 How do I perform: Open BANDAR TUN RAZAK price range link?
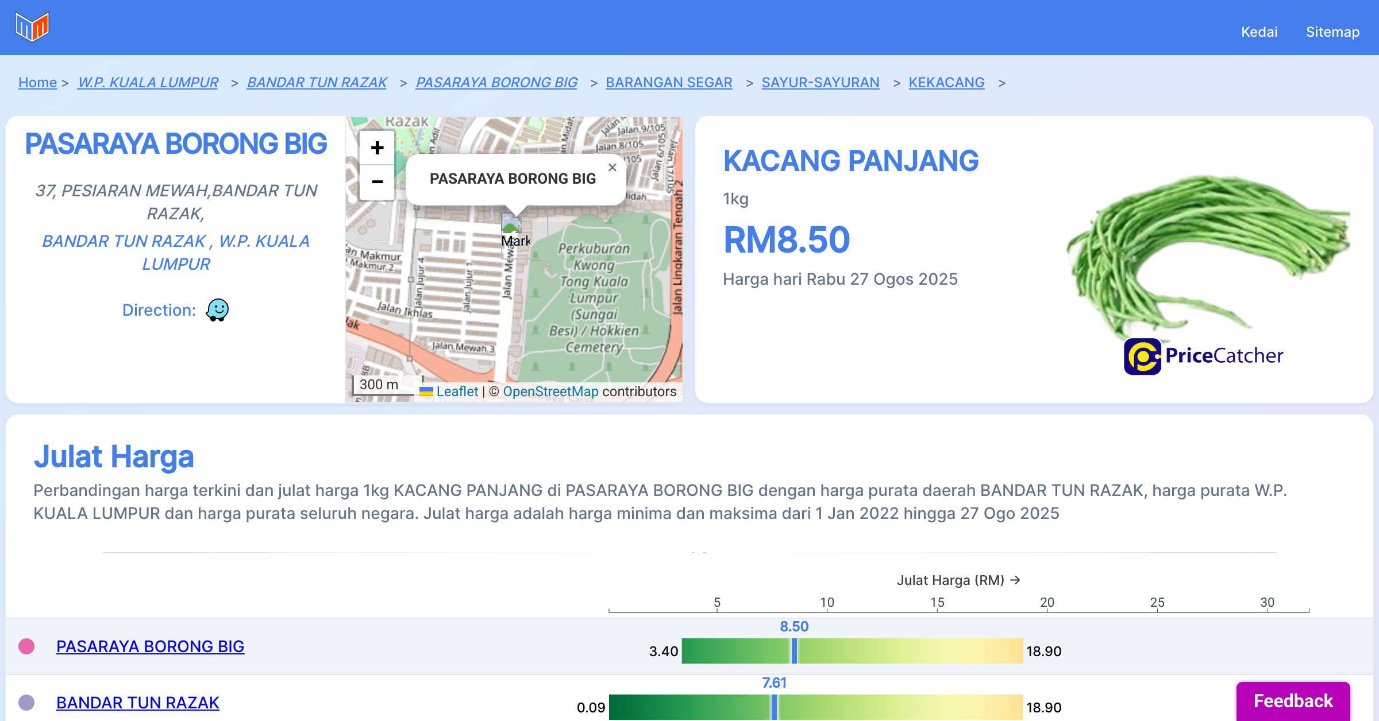tap(138, 703)
